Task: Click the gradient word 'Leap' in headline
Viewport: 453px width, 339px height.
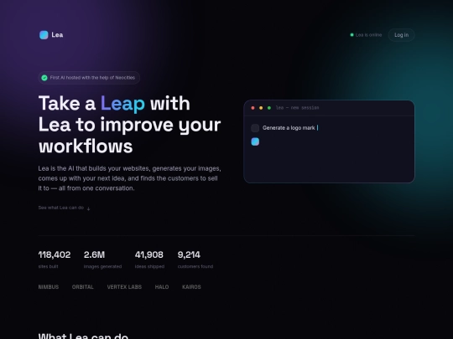Action: (122, 104)
